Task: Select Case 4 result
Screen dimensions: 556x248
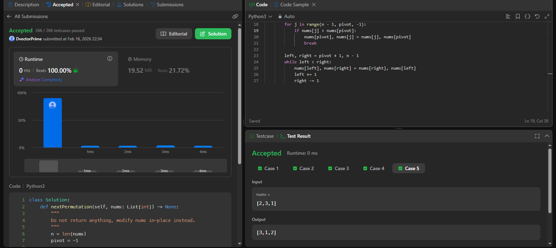Action: point(373,168)
